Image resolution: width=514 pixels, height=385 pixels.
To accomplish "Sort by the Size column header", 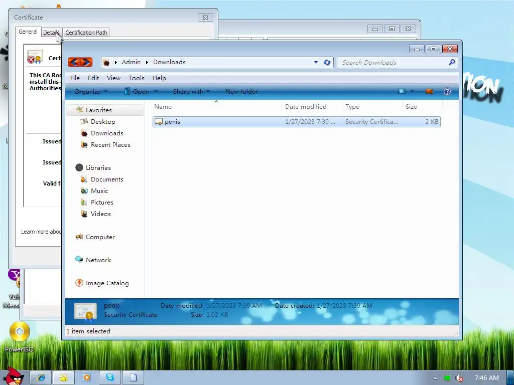I will 422,106.
